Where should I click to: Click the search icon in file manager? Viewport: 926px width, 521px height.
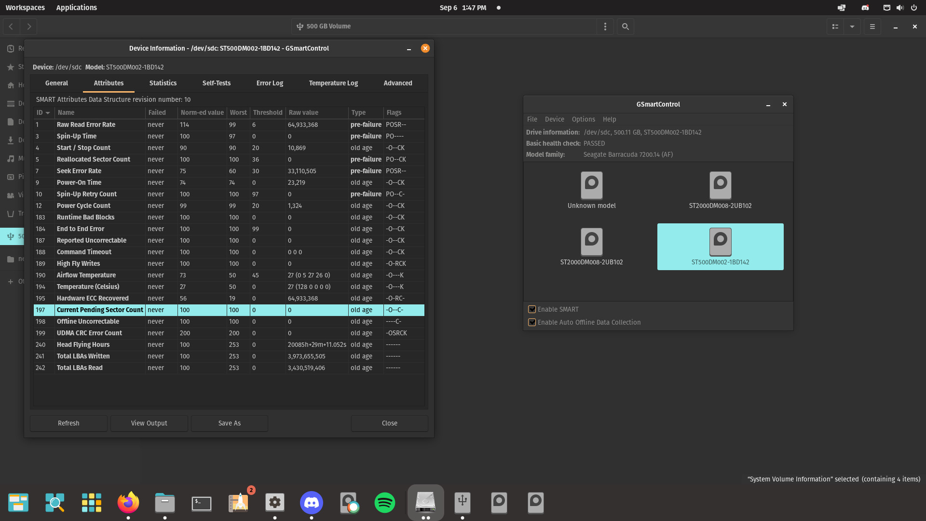coord(626,27)
